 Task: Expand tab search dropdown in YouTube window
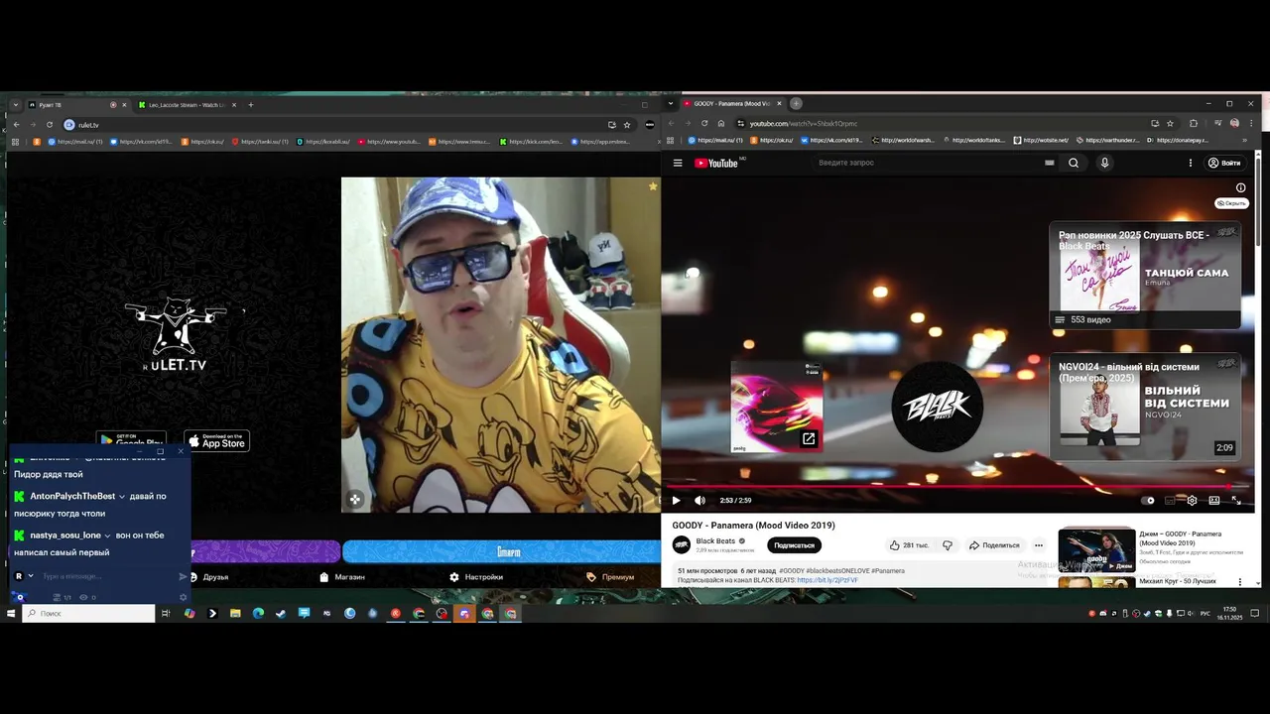coord(672,103)
